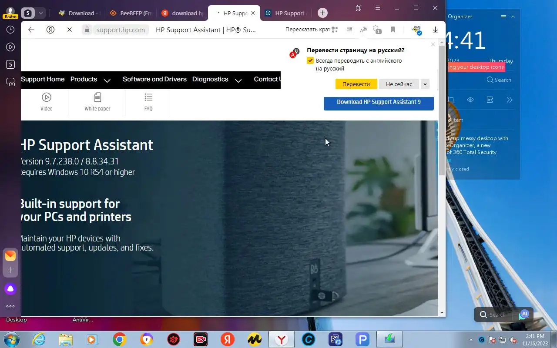Viewport: 557px width, 348px height.
Task: Click the note-edit icon in Organizer widget
Action: (490, 100)
